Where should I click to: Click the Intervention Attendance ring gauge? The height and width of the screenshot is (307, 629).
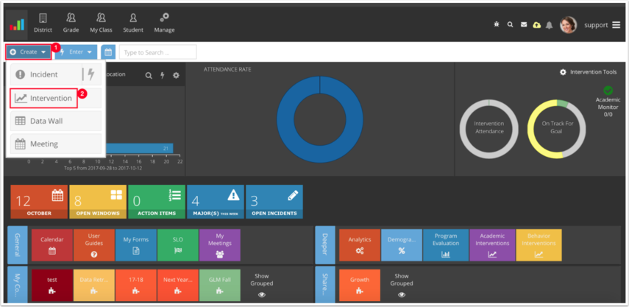click(488, 129)
